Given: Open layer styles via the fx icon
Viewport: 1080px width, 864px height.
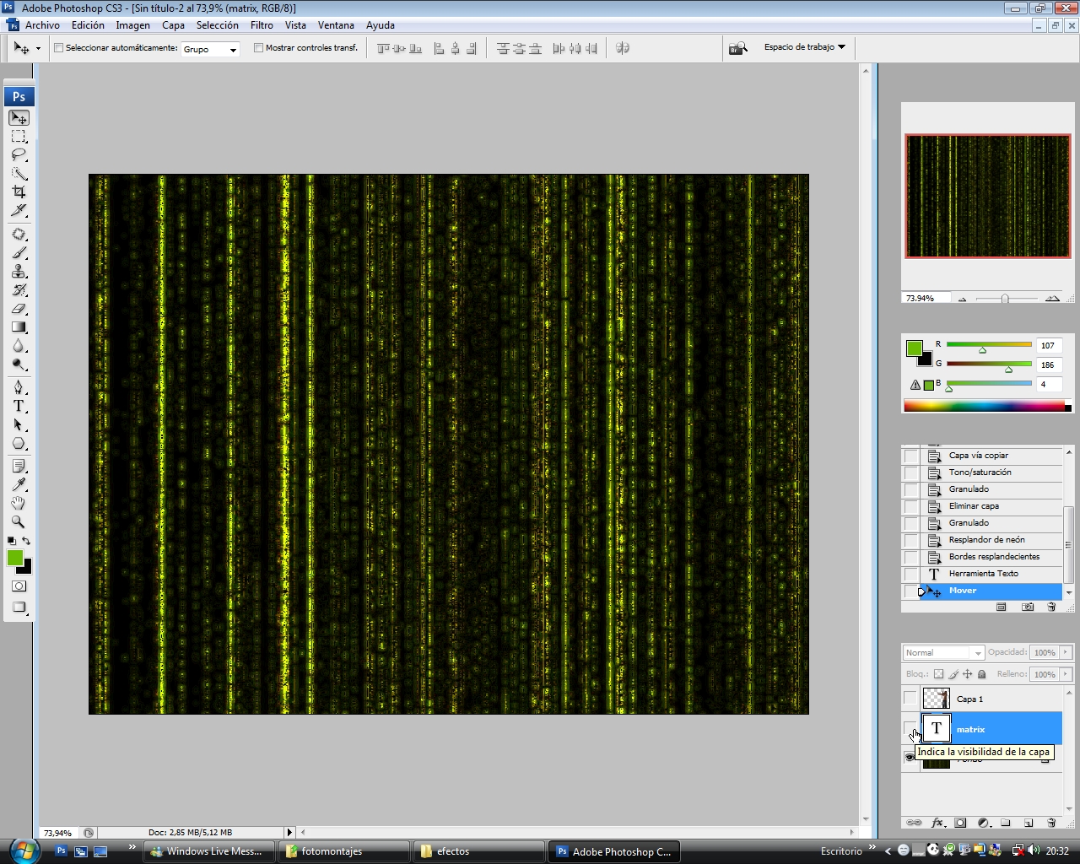Looking at the screenshot, I should 937,822.
